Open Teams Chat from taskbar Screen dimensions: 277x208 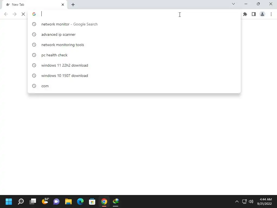pos(57,201)
